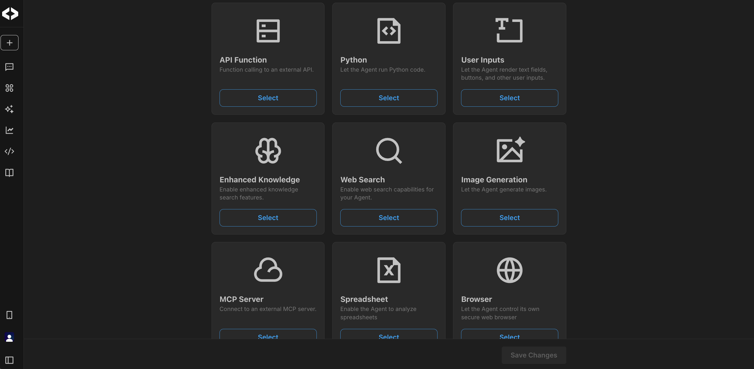Click the Browser globe card icon
The image size is (754, 369).
(x=509, y=270)
